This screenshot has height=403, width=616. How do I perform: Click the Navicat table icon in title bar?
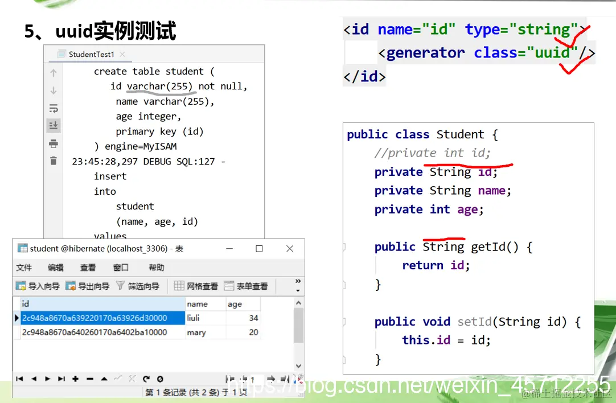click(x=23, y=248)
